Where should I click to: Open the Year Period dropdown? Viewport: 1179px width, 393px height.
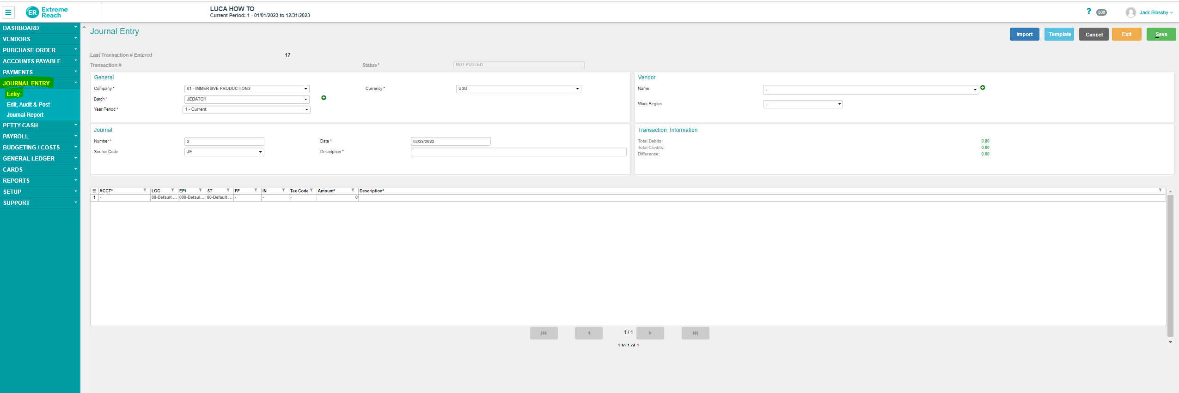click(247, 110)
